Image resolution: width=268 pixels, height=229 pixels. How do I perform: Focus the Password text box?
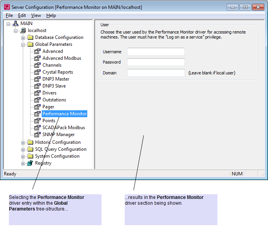point(156,62)
